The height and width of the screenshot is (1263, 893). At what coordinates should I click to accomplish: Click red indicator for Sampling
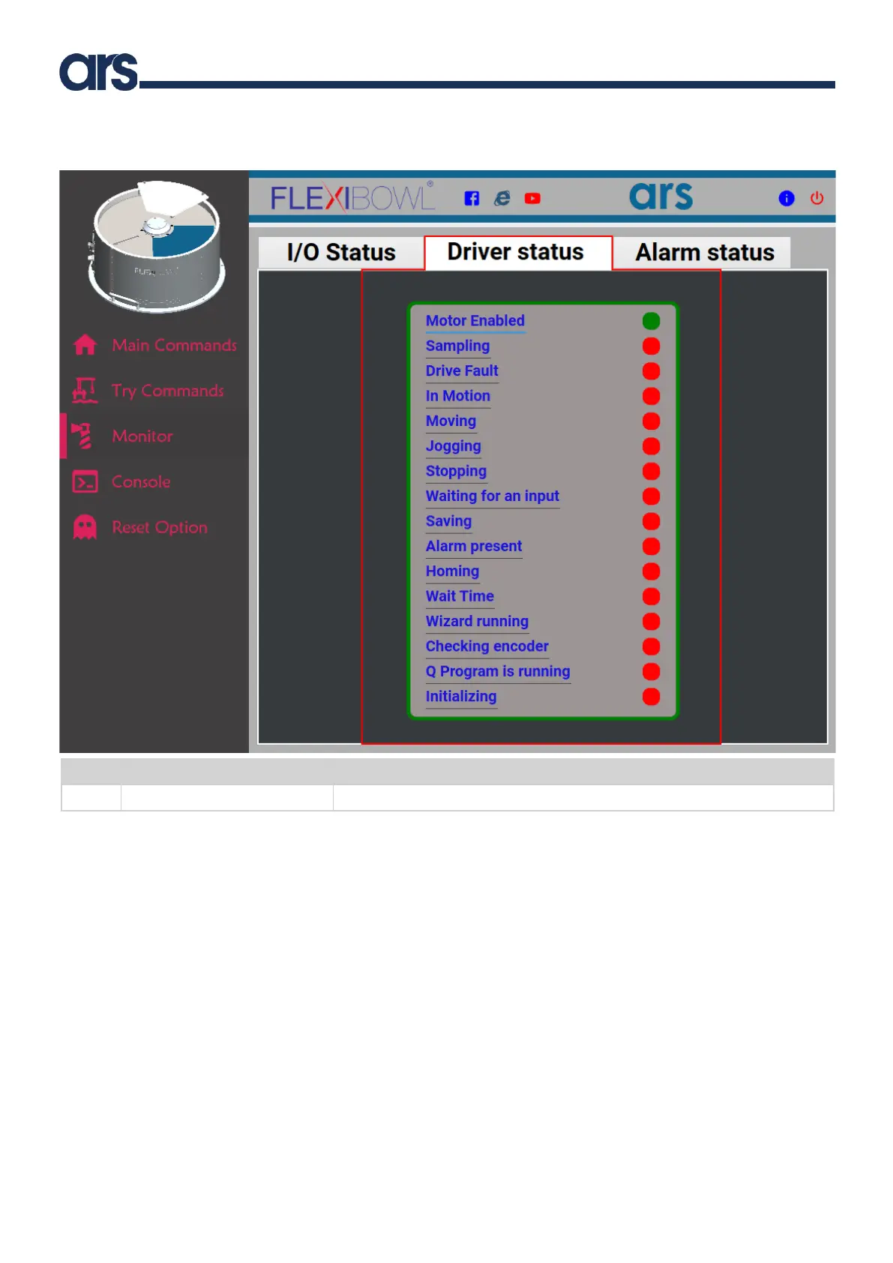651,346
